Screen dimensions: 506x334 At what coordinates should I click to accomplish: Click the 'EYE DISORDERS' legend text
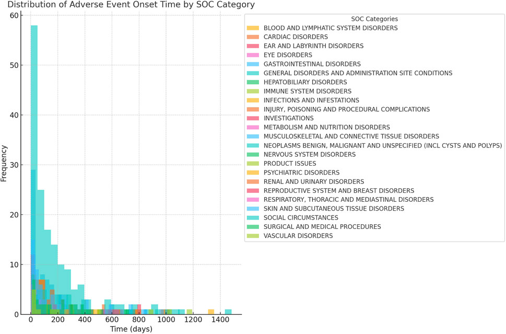[x=288, y=55]
